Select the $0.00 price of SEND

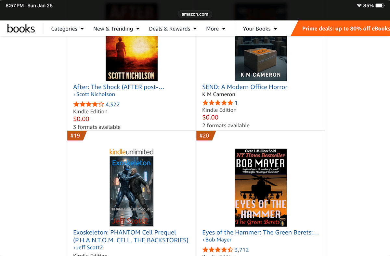point(210,117)
